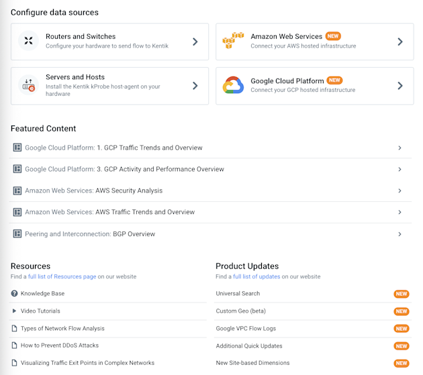This screenshot has width=423, height=375.
Task: Click NEW badge for Additional Quick Updates
Action: click(x=402, y=346)
